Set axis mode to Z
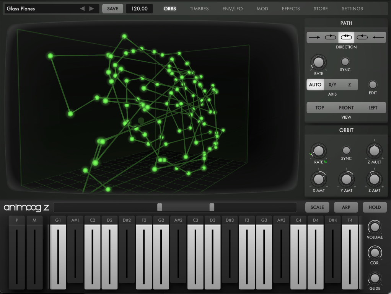Image resolution: width=391 pixels, height=294 pixels. pos(350,85)
